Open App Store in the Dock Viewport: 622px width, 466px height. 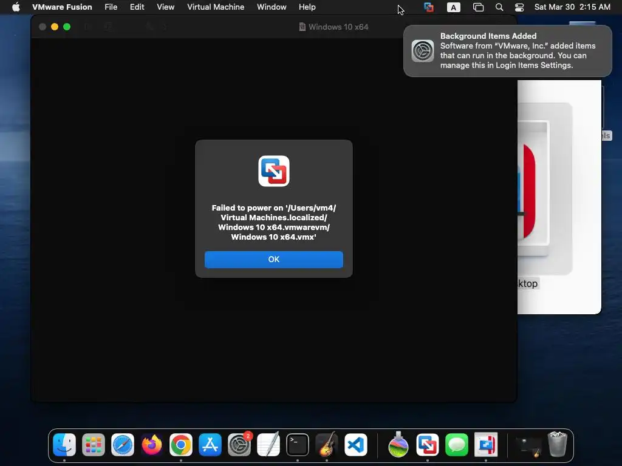coord(210,445)
